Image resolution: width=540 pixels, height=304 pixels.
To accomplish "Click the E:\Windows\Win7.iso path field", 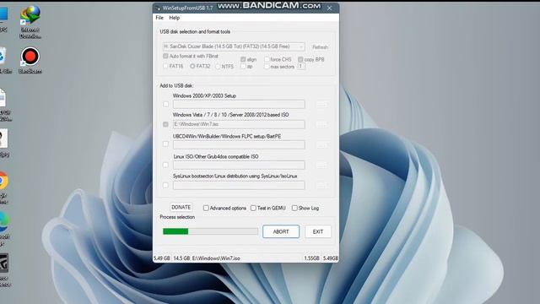I will pyautogui.click(x=239, y=124).
